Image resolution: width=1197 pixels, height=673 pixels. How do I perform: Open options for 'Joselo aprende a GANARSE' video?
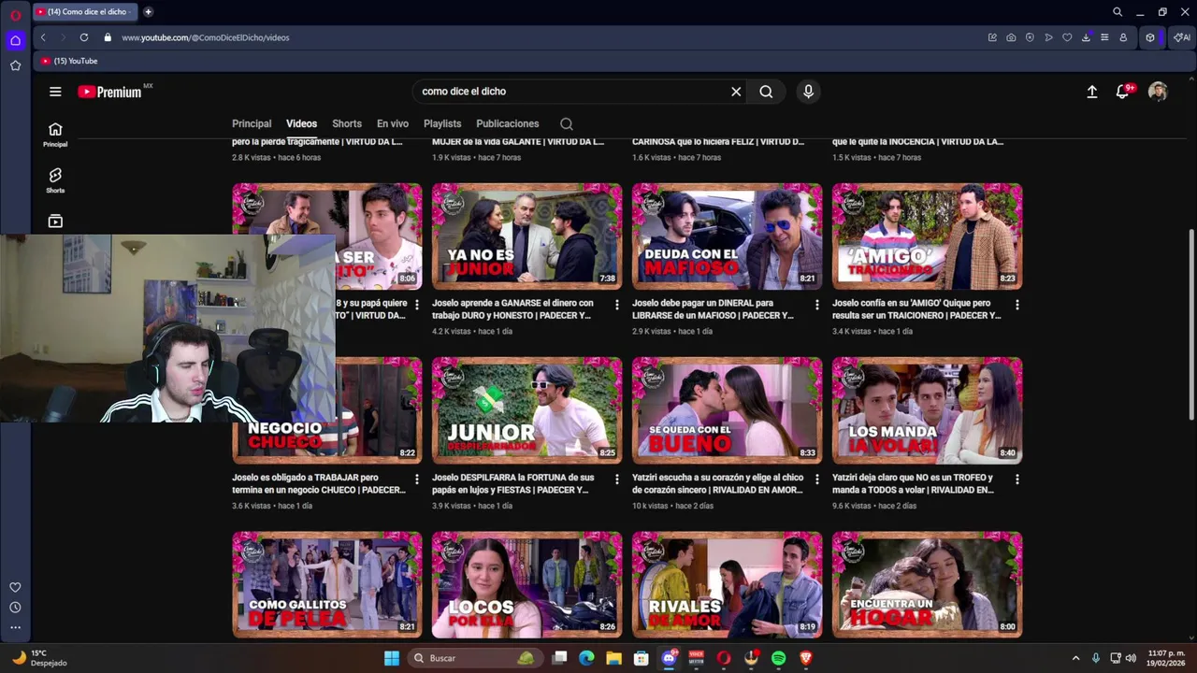coord(616,305)
